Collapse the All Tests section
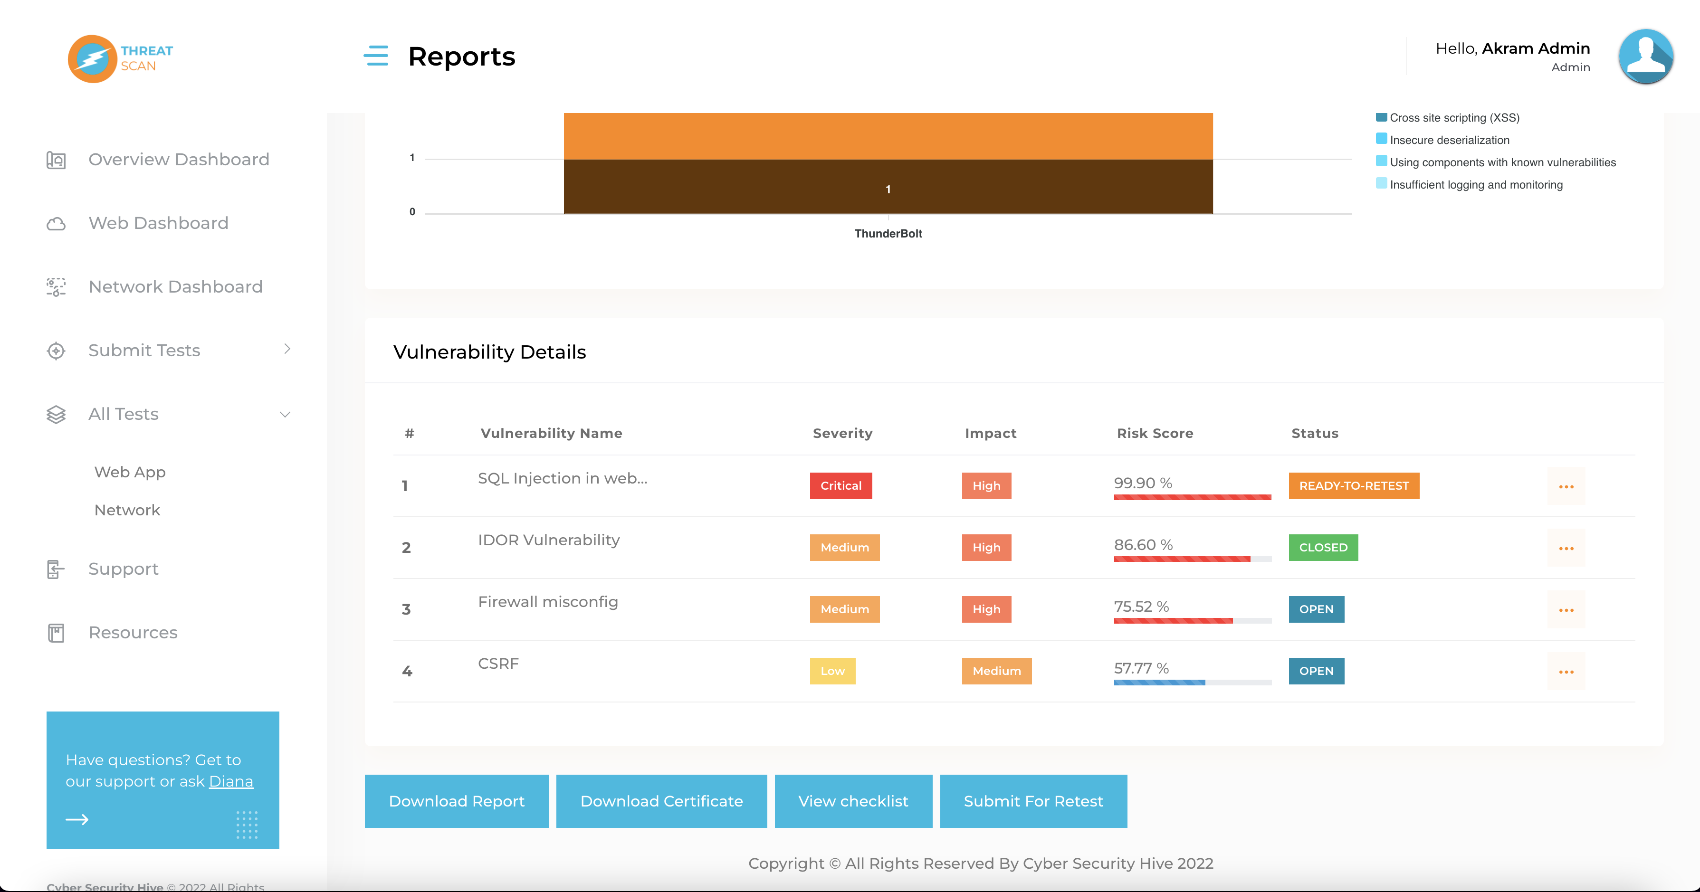The image size is (1700, 892). click(x=285, y=414)
